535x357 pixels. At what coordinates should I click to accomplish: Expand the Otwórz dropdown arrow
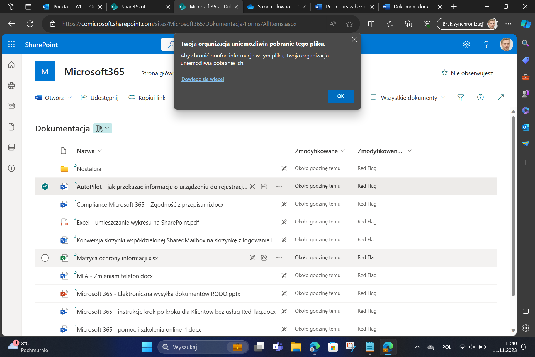[70, 98]
